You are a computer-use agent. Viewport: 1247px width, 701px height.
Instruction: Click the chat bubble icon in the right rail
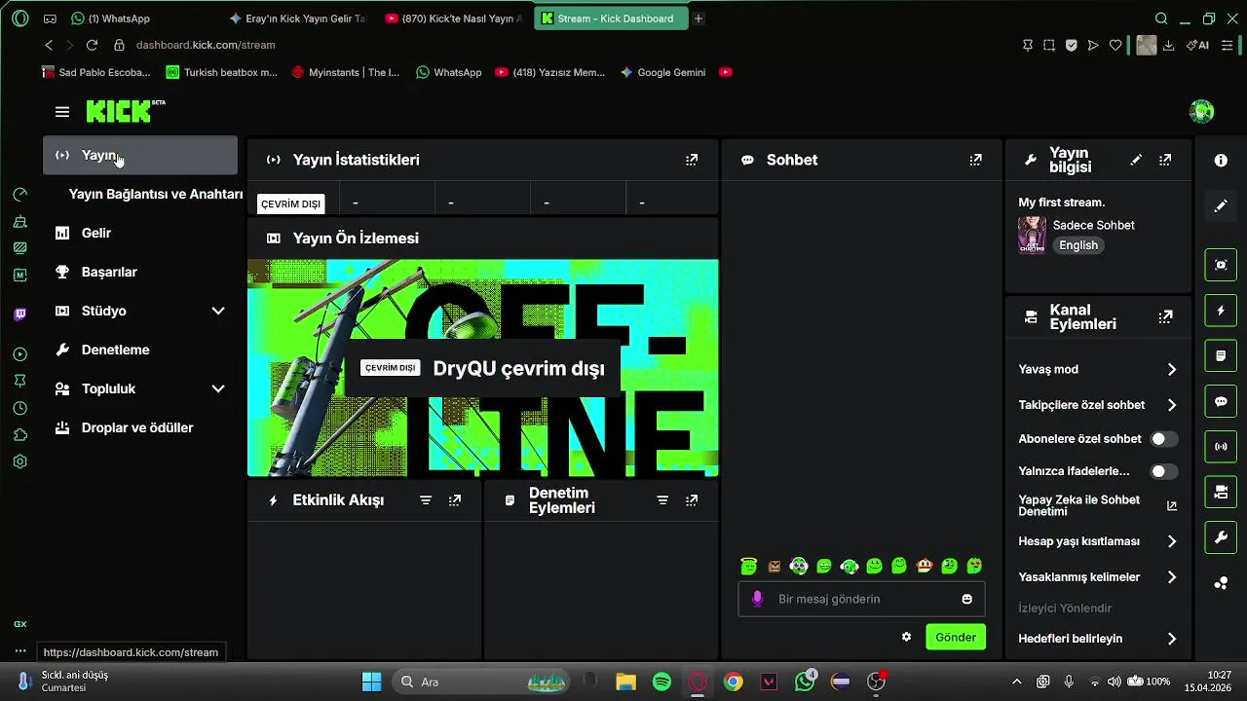(x=1221, y=401)
